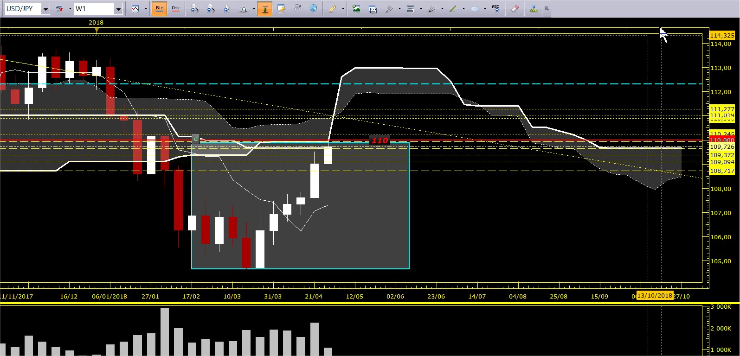Click the small 'd' marker on chart
The width and height of the screenshot is (740, 356).
pos(196,139)
